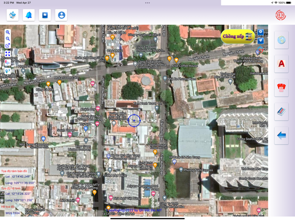Click the paper plane locate icon
The image size is (295, 221).
point(260,40)
